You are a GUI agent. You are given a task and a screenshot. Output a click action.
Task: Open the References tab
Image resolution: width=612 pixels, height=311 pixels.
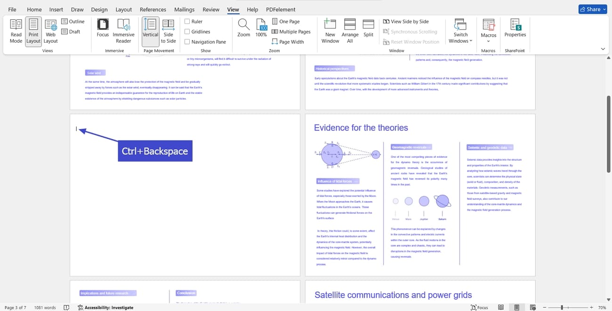coord(153,9)
